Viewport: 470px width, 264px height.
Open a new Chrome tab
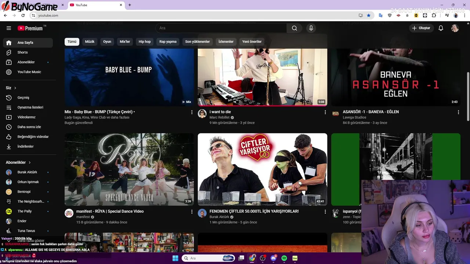click(x=130, y=5)
